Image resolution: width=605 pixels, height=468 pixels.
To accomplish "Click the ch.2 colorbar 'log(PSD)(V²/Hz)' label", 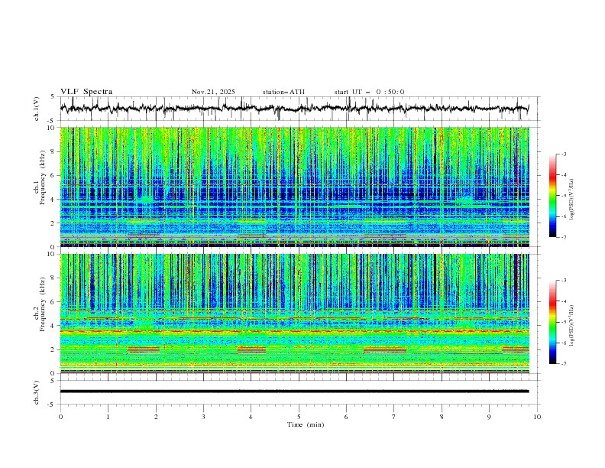I will point(571,326).
